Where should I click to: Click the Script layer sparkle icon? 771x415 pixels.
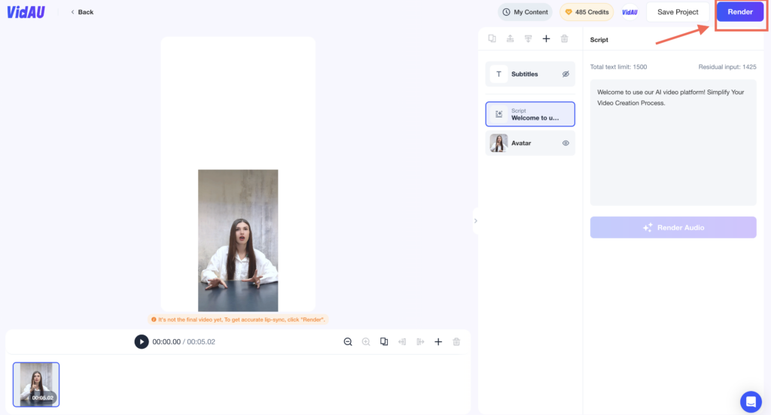pyautogui.click(x=498, y=114)
